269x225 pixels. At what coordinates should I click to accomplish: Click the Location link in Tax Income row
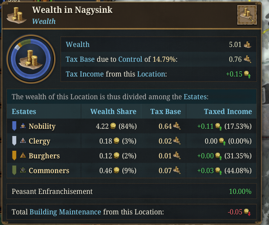151,74
